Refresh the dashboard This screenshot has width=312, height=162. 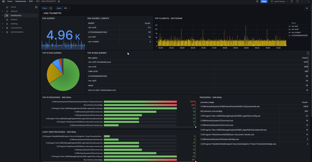(297, 2)
